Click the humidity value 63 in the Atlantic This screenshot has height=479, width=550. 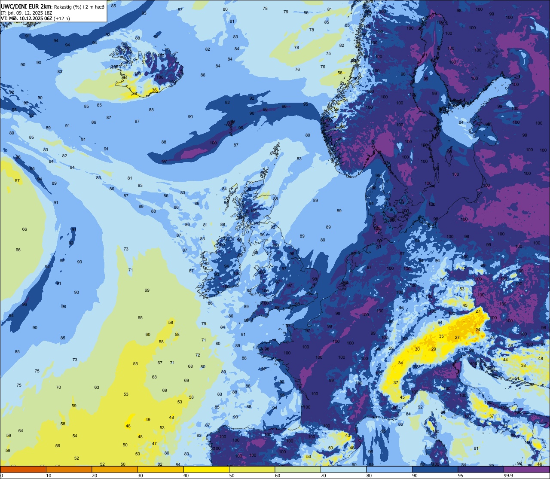97,387
